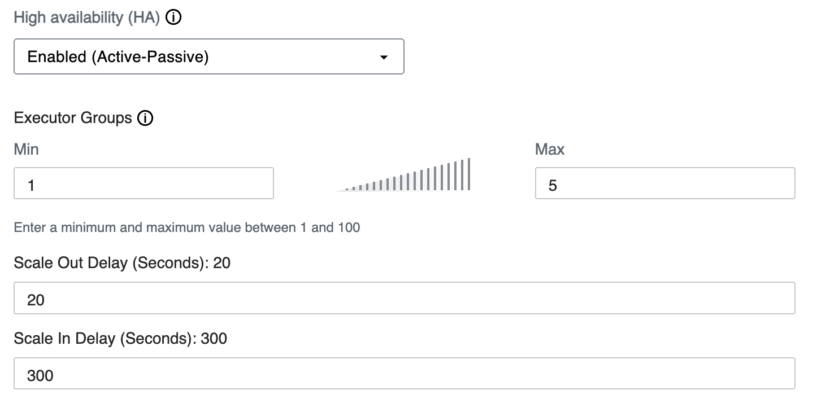Select the value 5 in Max field

pos(553,185)
